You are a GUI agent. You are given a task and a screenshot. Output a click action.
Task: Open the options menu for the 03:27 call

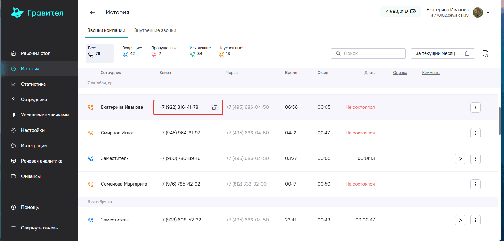(x=475, y=159)
